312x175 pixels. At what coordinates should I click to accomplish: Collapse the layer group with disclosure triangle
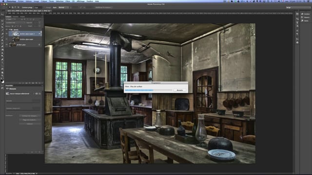pyautogui.click(x=9, y=30)
